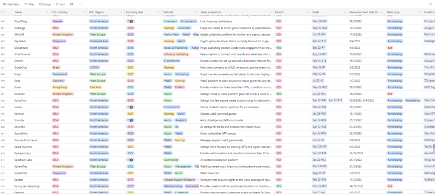The width and height of the screenshot is (435, 194).
Task: Click the Germany country tag
Action: coord(58,81)
